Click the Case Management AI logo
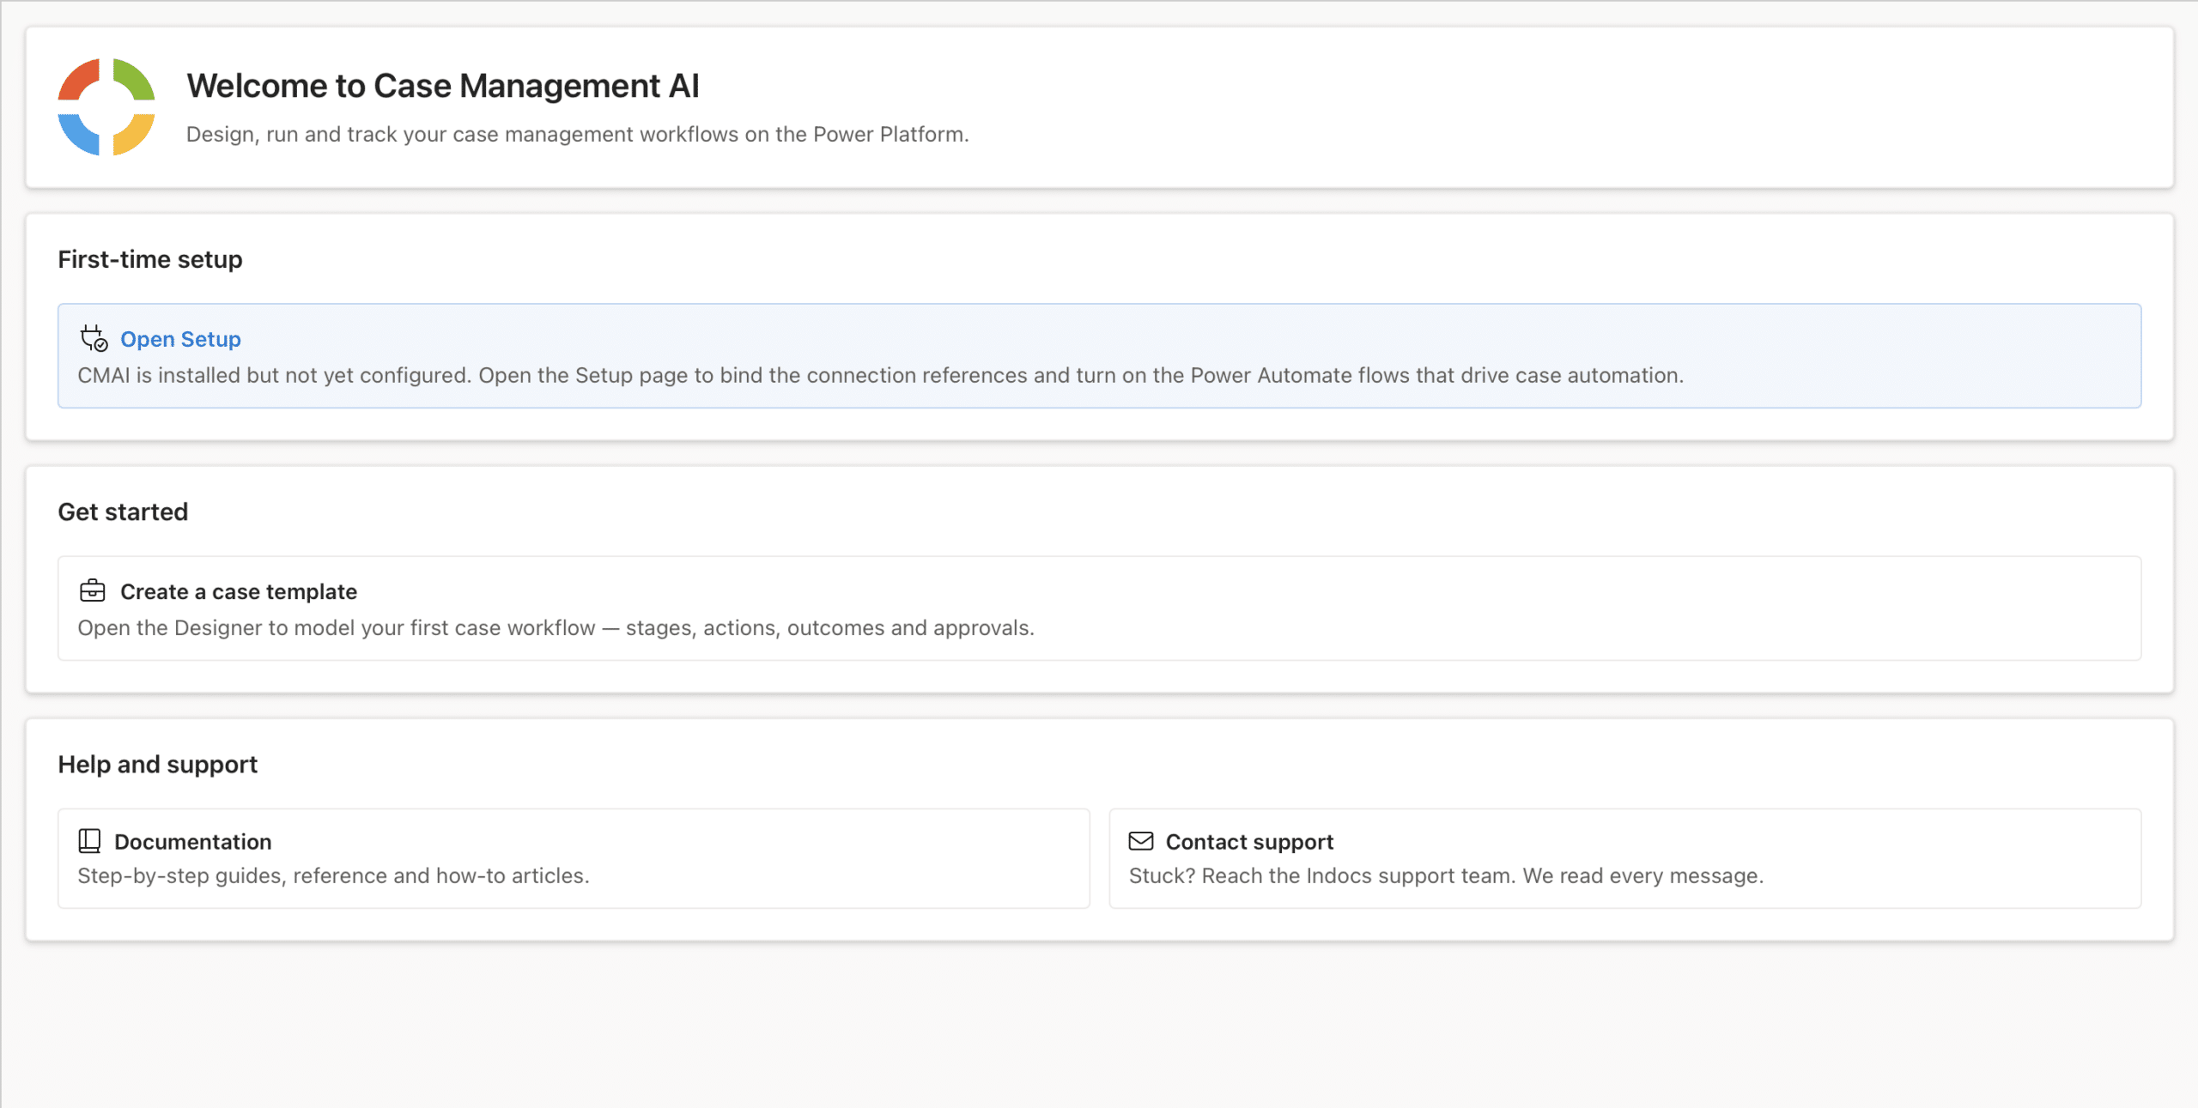Viewport: 2198px width, 1108px height. coord(106,107)
